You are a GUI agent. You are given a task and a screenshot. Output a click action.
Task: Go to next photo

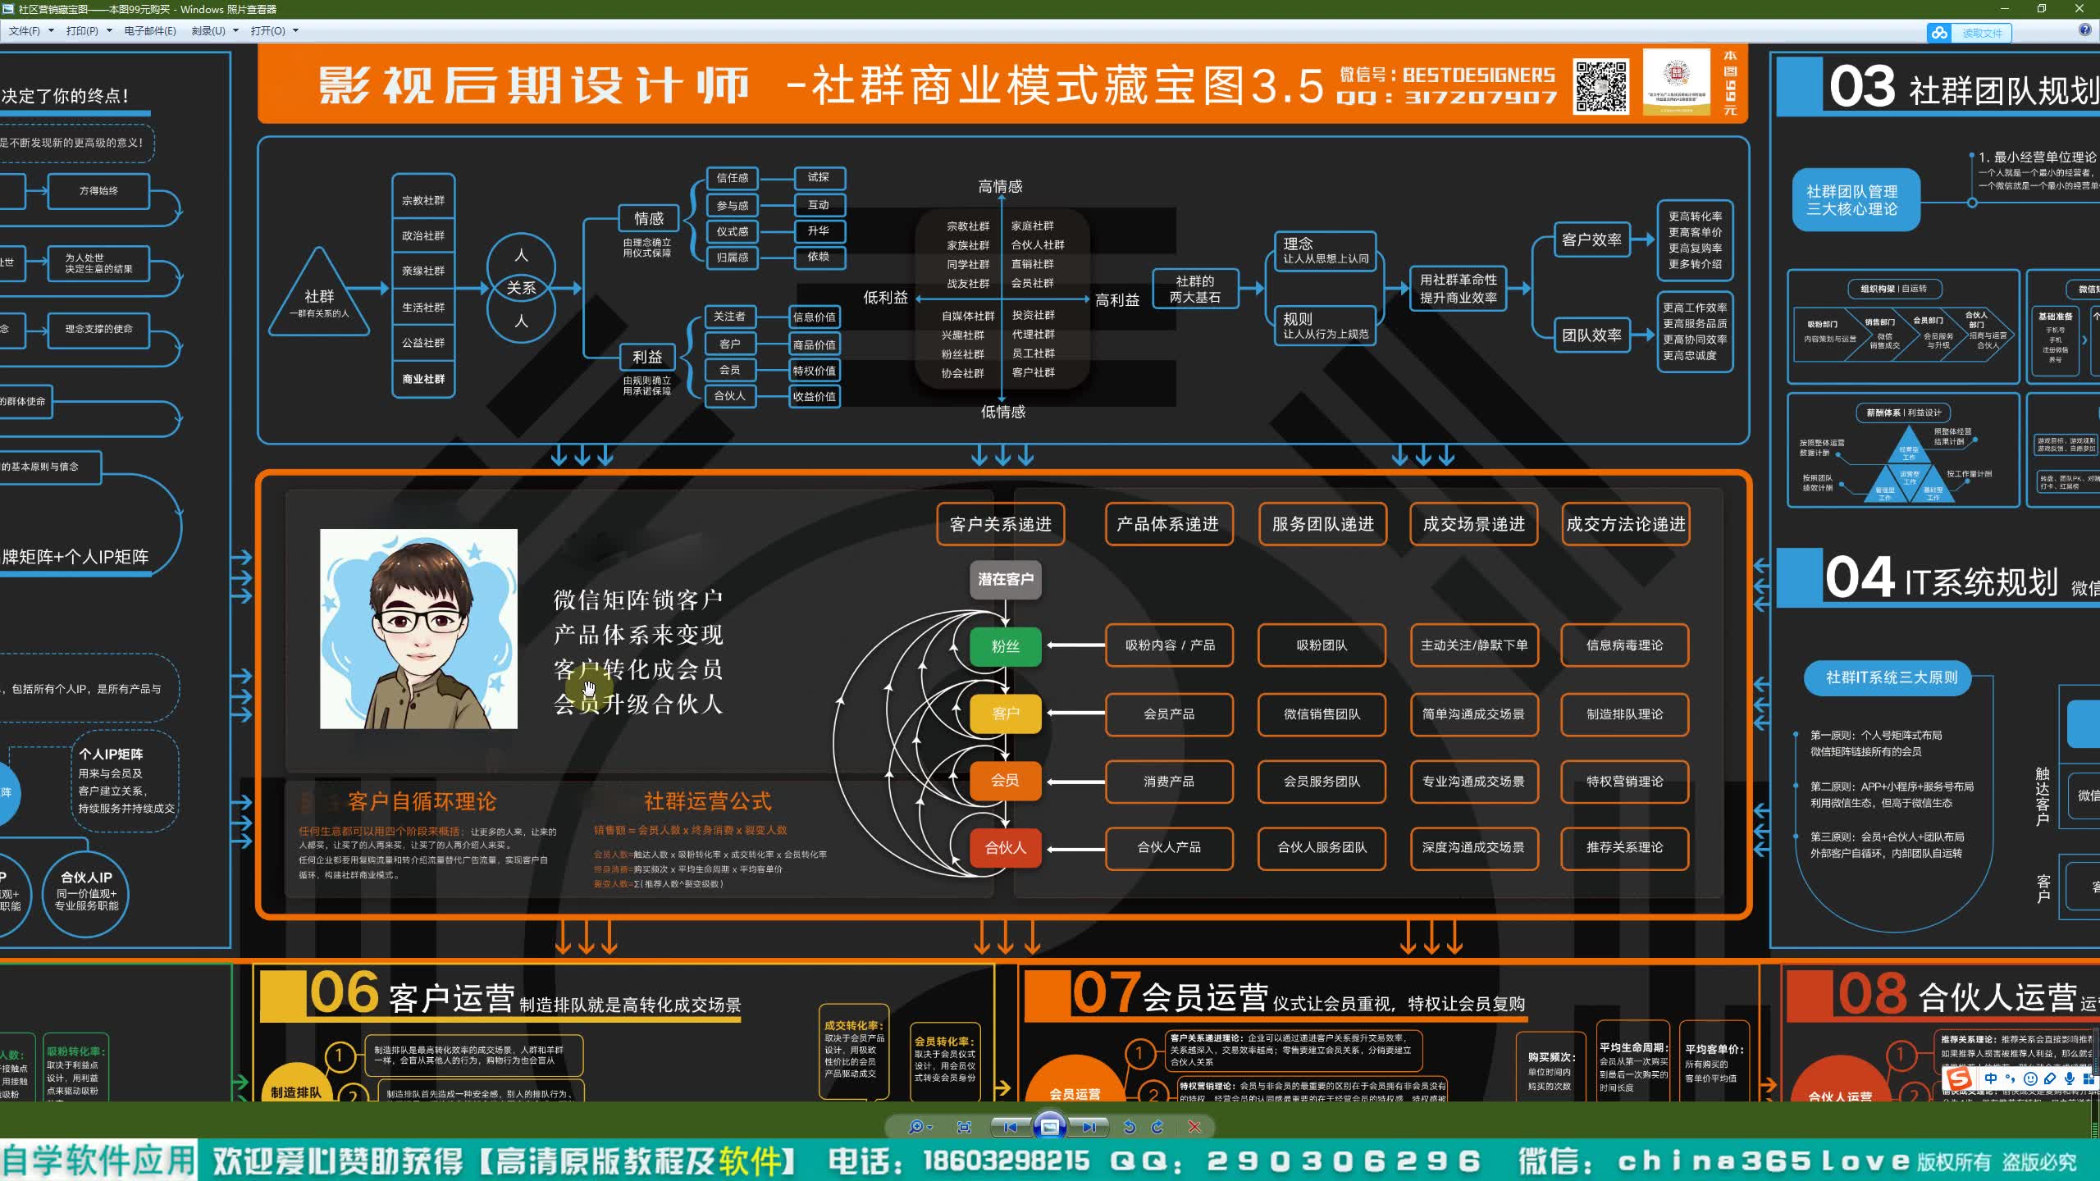click(x=1089, y=1127)
